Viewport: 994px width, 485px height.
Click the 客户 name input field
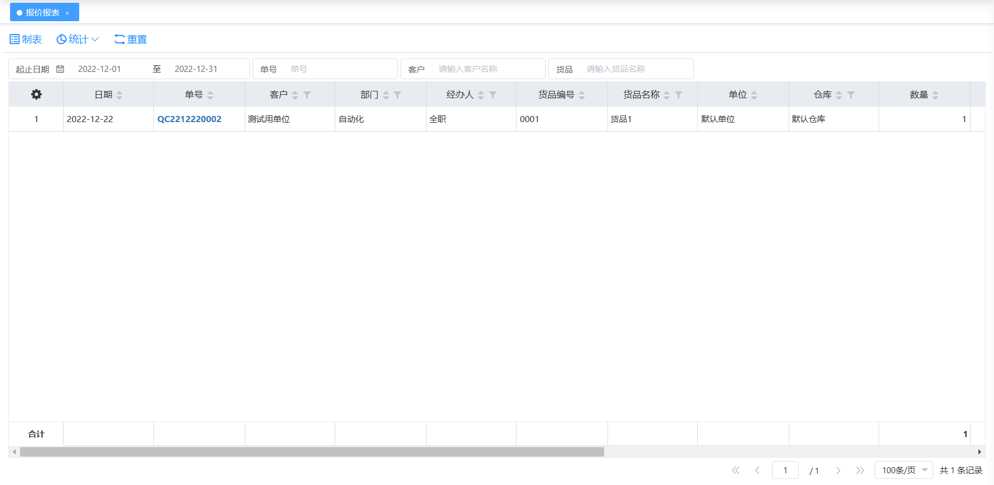[488, 69]
